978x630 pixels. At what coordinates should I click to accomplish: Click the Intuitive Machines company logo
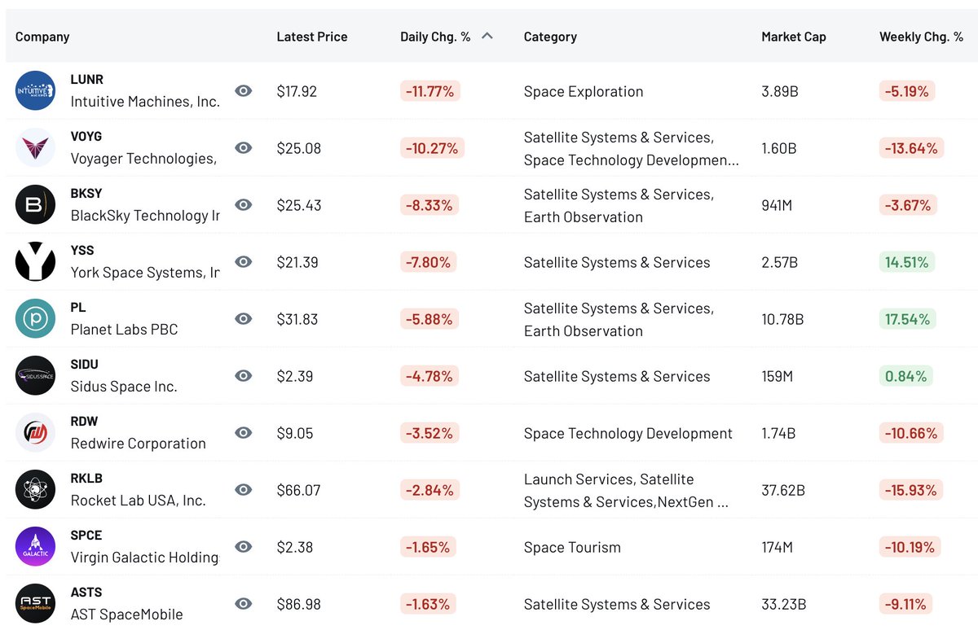[x=35, y=90]
